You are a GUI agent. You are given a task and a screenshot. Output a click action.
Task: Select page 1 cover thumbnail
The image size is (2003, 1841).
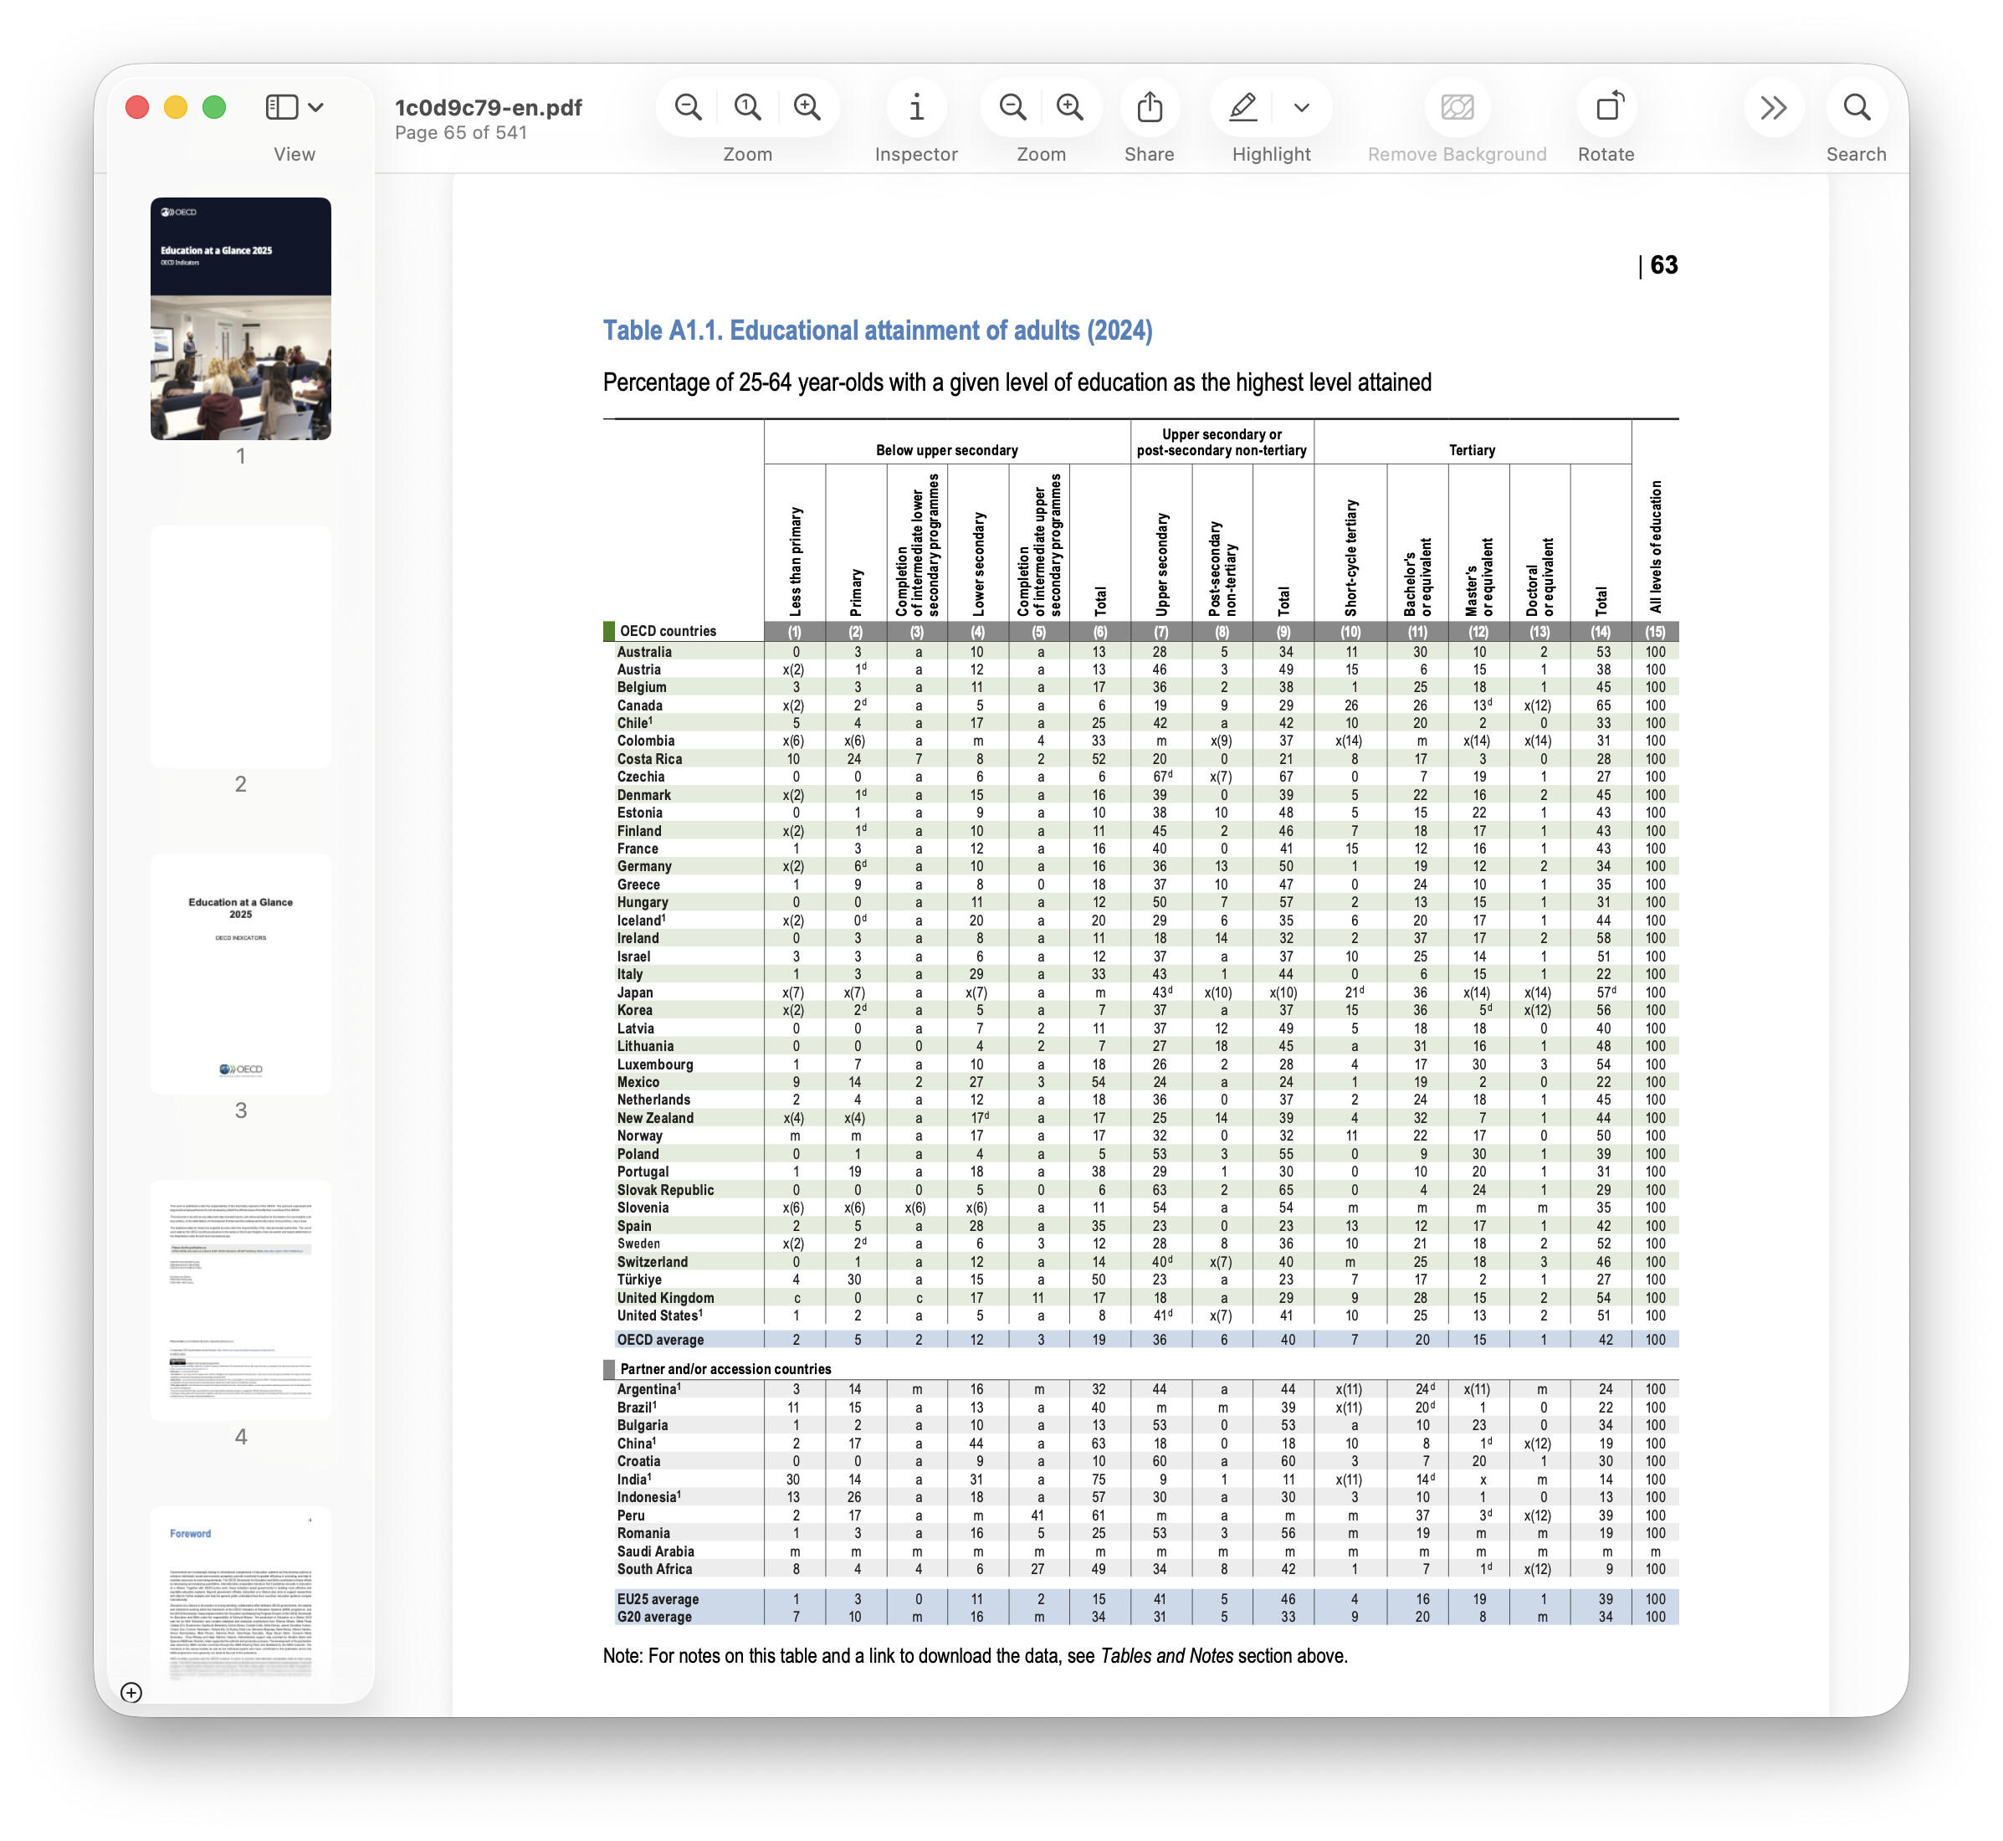point(241,319)
